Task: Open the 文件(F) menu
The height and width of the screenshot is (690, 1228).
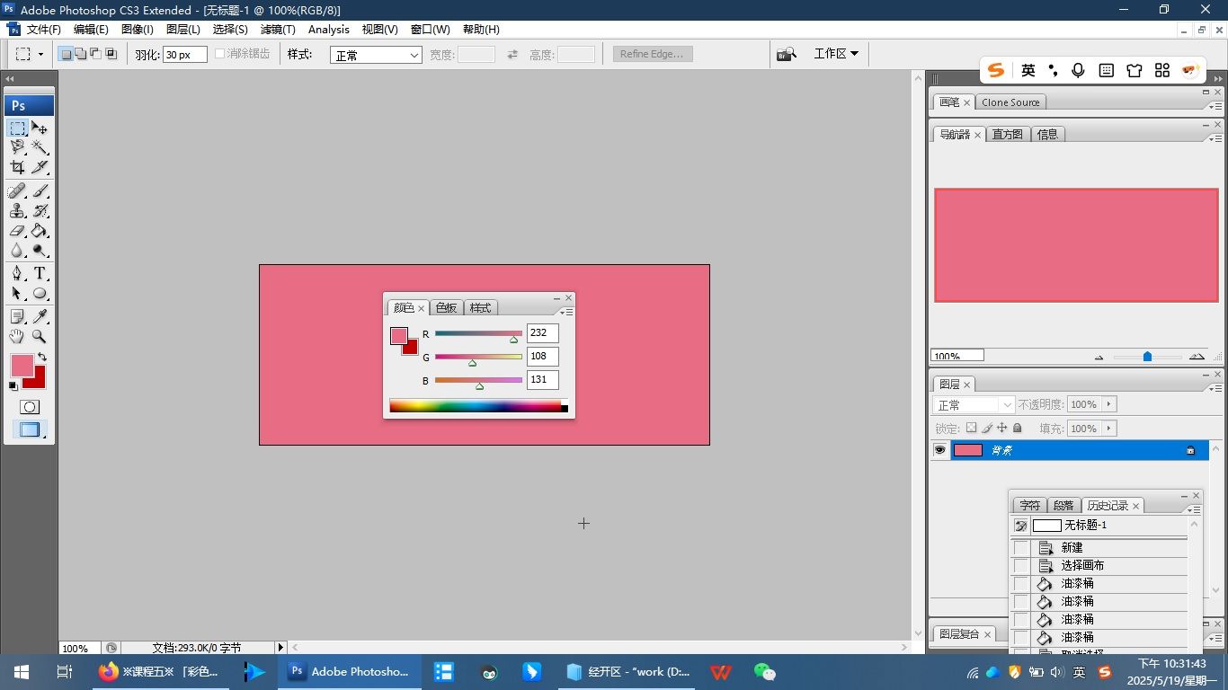Action: 43,30
